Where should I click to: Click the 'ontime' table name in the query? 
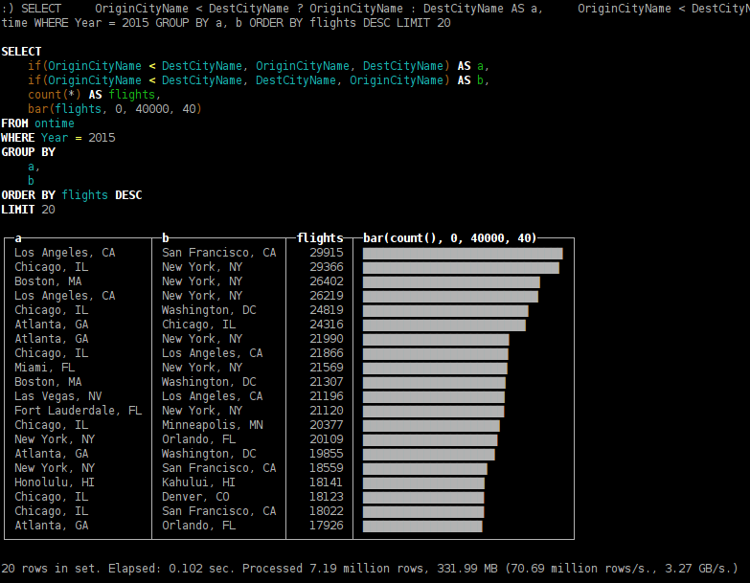coord(55,123)
